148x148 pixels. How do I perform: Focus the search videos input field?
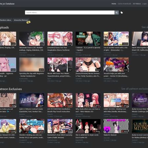(x=70, y=12)
